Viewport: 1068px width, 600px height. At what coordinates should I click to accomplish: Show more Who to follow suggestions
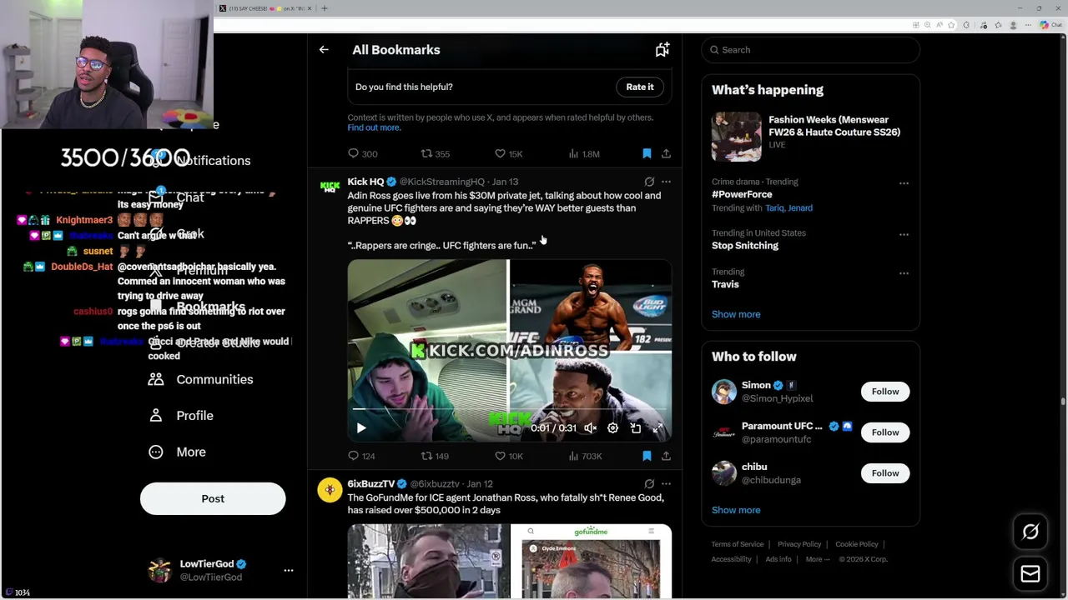[x=736, y=510]
